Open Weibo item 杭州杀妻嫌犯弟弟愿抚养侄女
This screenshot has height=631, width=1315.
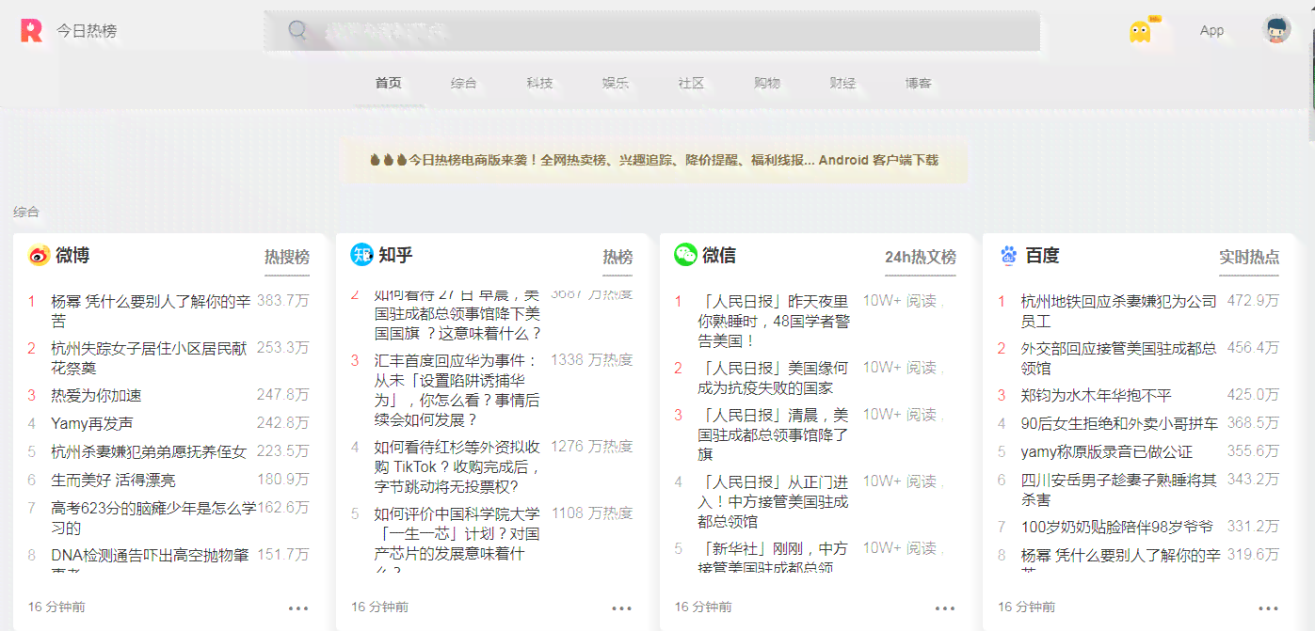tap(149, 452)
